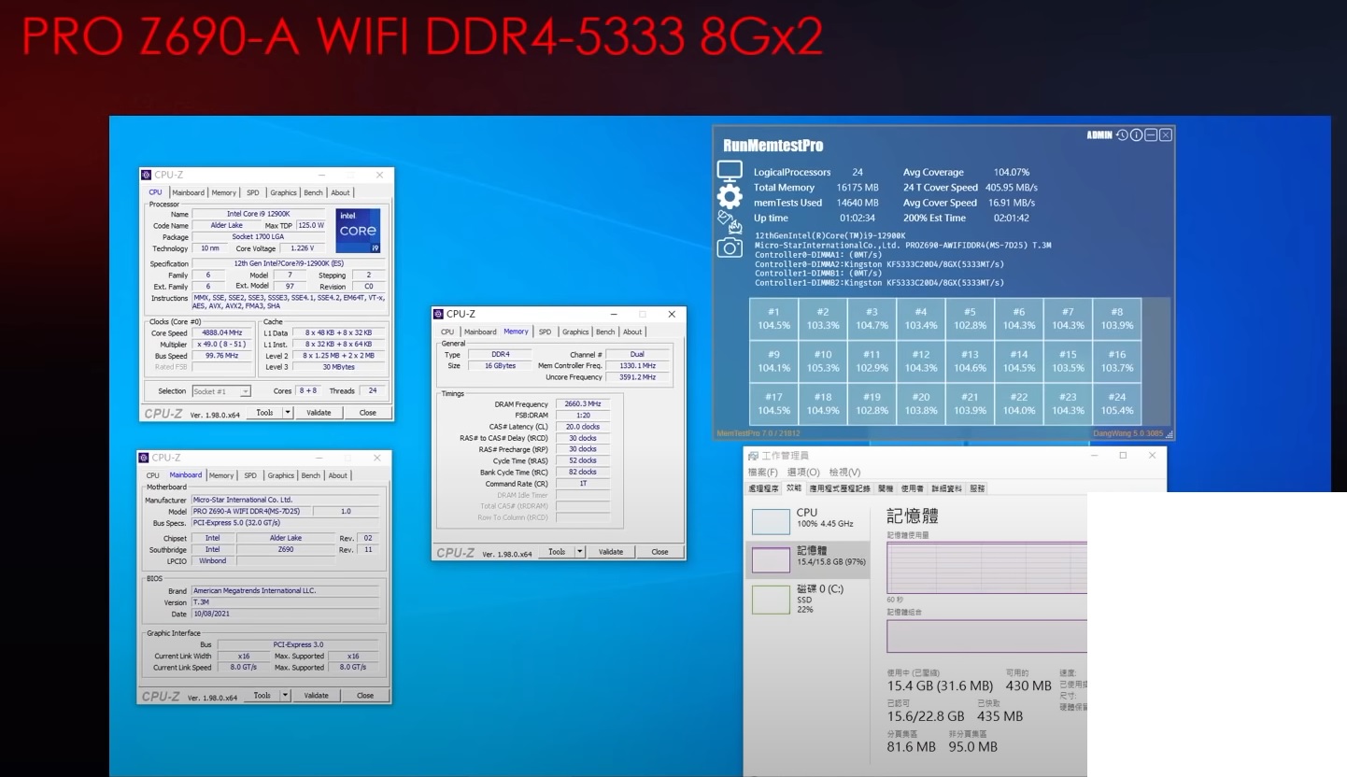The width and height of the screenshot is (1347, 777).
Task: Open the 檢視(V) menu in Task Manager
Action: tap(845, 473)
